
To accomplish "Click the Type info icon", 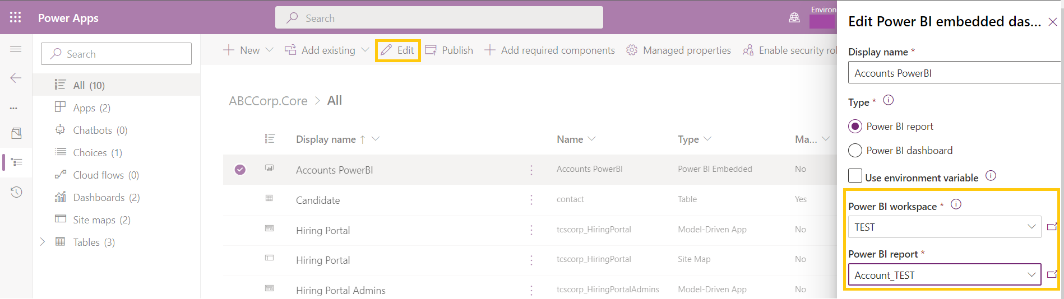I will pos(889,101).
